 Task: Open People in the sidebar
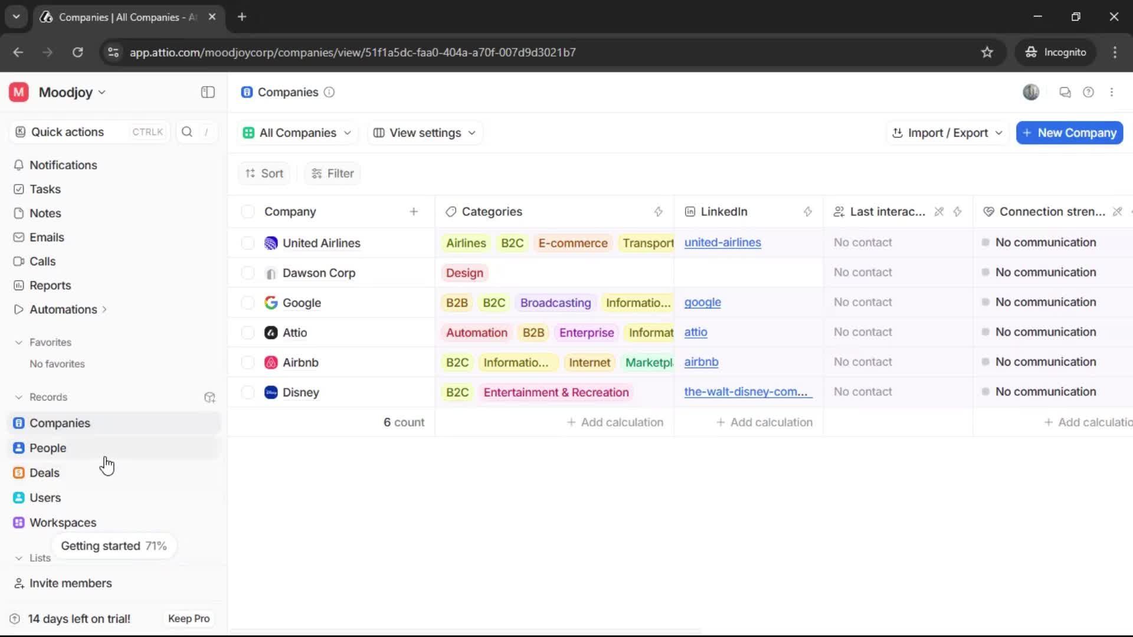[x=48, y=448]
